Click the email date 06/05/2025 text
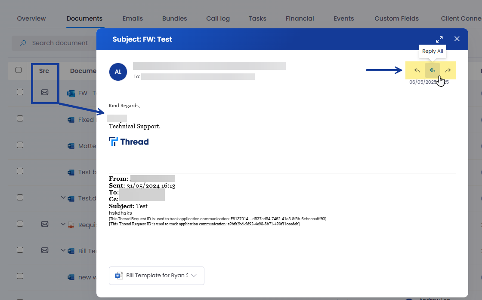 coord(429,82)
